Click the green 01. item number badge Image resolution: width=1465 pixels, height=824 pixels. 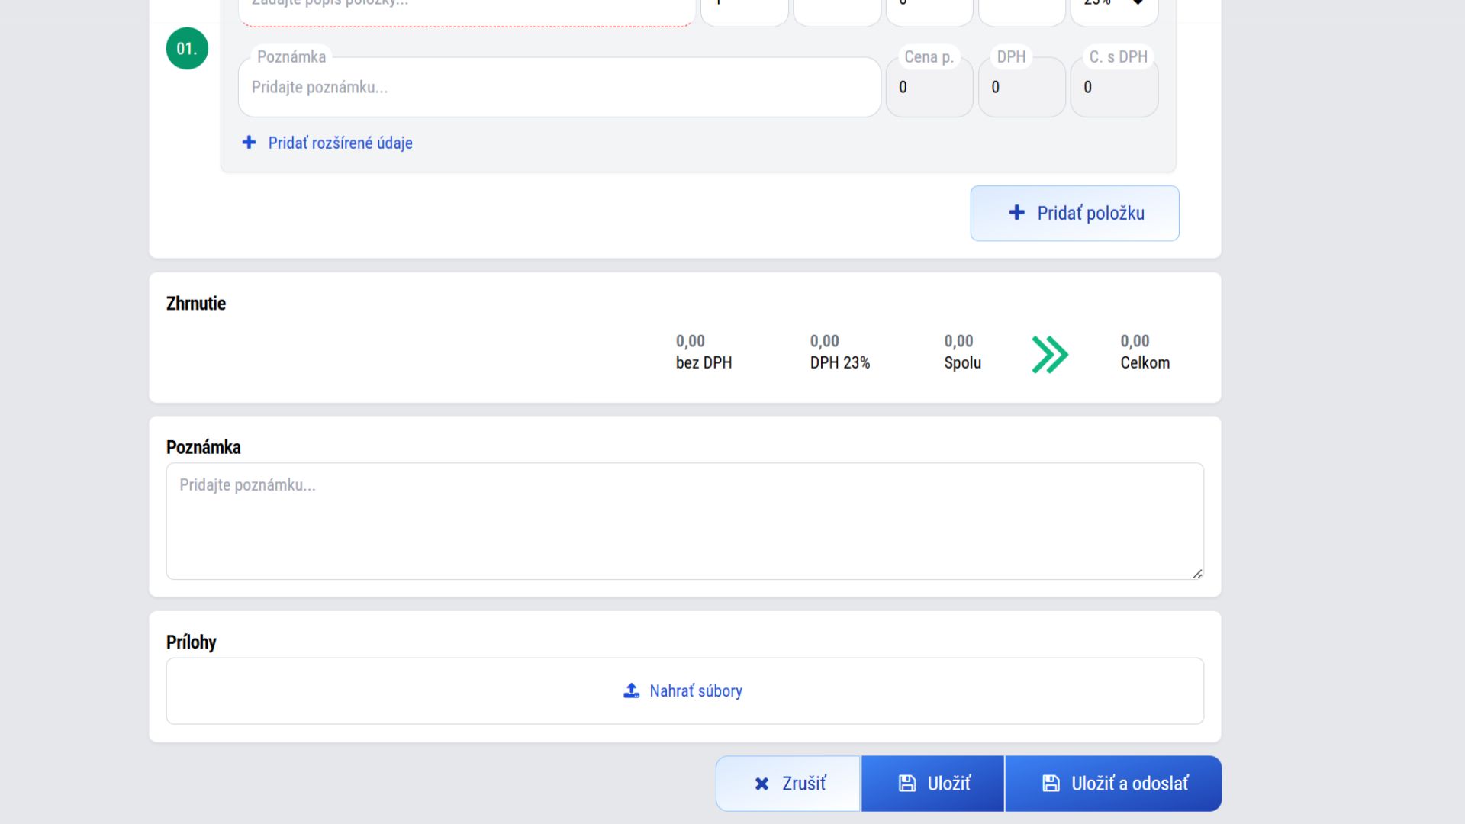[187, 49]
